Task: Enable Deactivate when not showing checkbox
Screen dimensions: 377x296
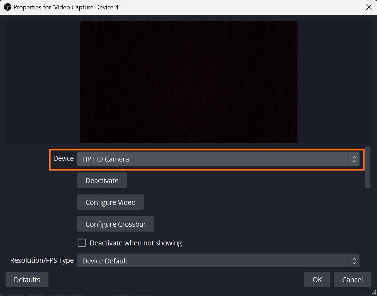Action: tap(82, 243)
